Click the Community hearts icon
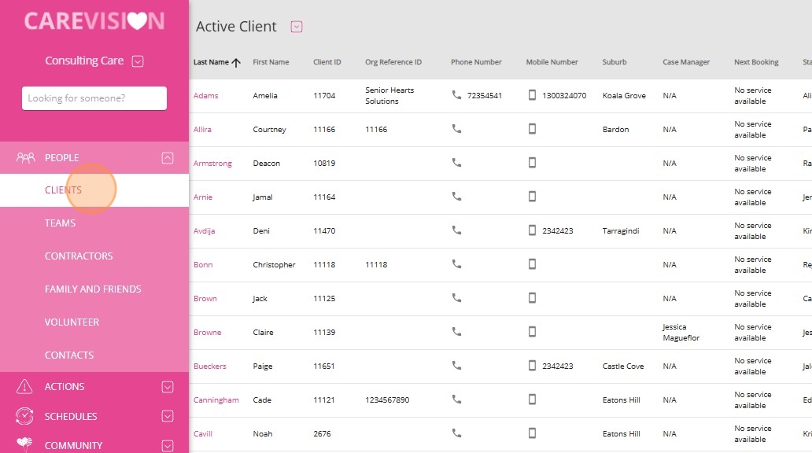The width and height of the screenshot is (812, 453). coord(24,444)
